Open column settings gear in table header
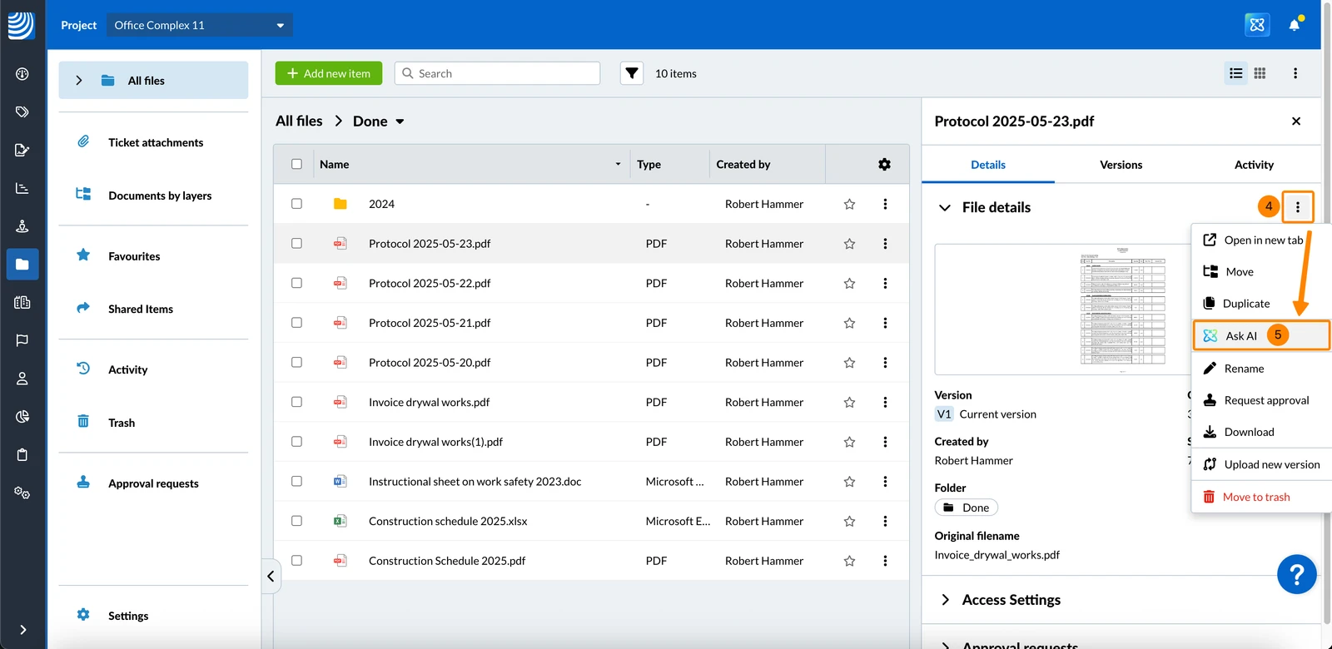Image resolution: width=1332 pixels, height=649 pixels. pos(884,164)
